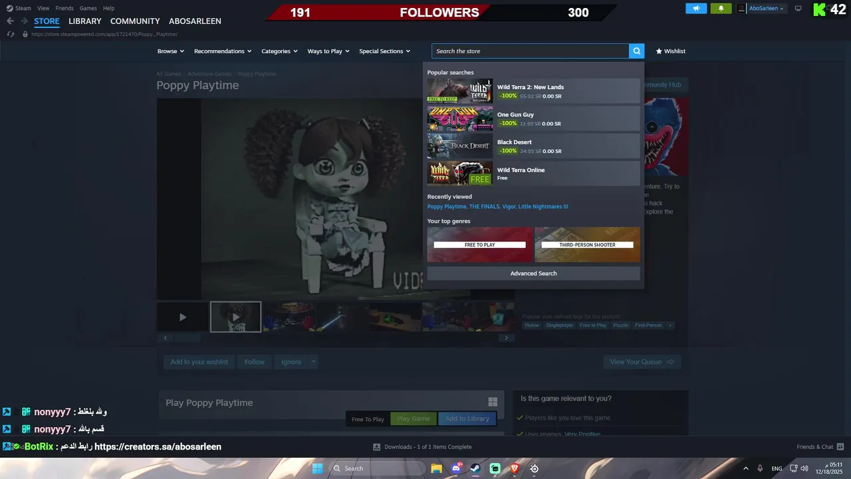The width and height of the screenshot is (851, 479).
Task: Click the AboSarleen profile avatar
Action: click(741, 9)
